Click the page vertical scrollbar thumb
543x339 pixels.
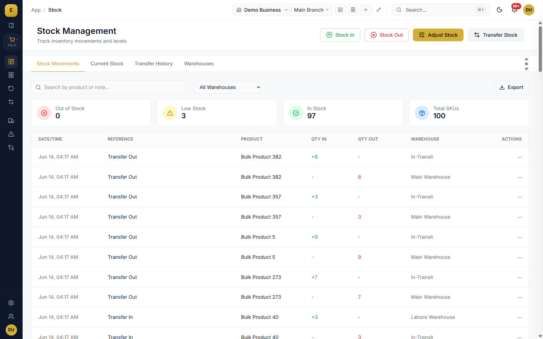click(540, 49)
